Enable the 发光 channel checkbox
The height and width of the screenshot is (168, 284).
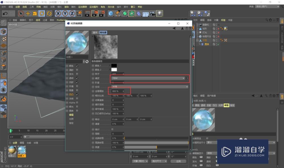click(77, 74)
